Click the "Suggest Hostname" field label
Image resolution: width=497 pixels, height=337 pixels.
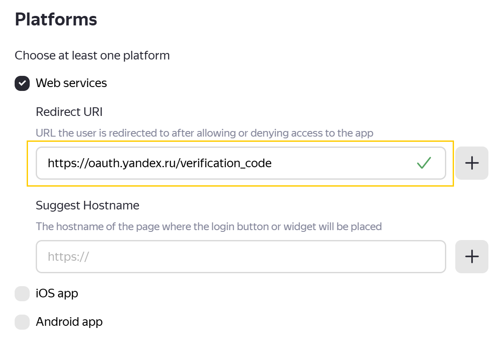pos(87,206)
